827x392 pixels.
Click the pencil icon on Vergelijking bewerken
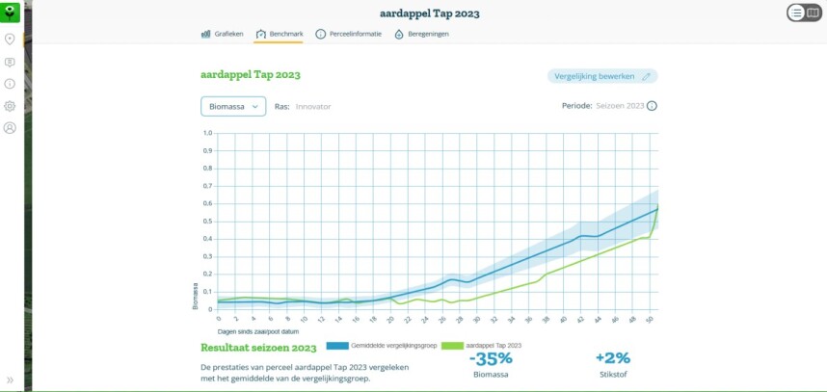[x=647, y=76]
